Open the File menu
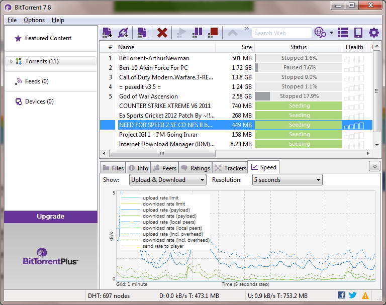 coord(12,20)
